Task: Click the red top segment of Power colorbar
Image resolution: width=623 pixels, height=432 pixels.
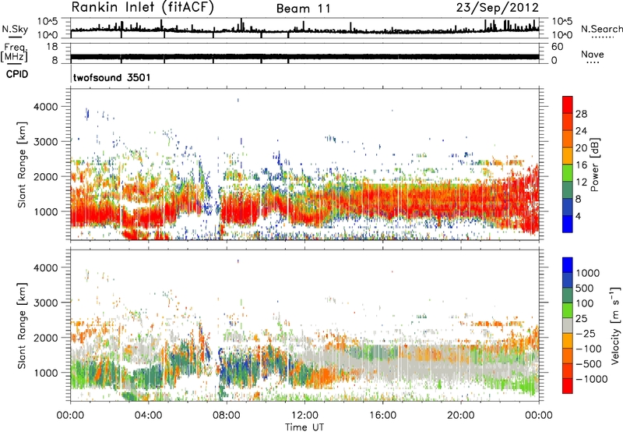Action: [x=568, y=104]
